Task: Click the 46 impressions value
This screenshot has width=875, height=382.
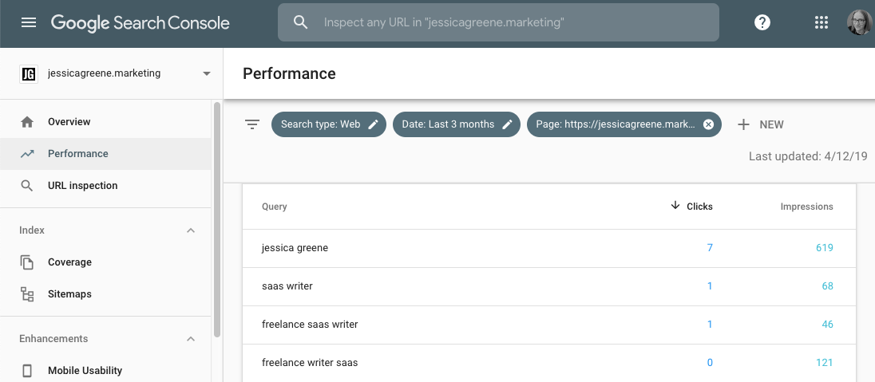Action: click(828, 324)
